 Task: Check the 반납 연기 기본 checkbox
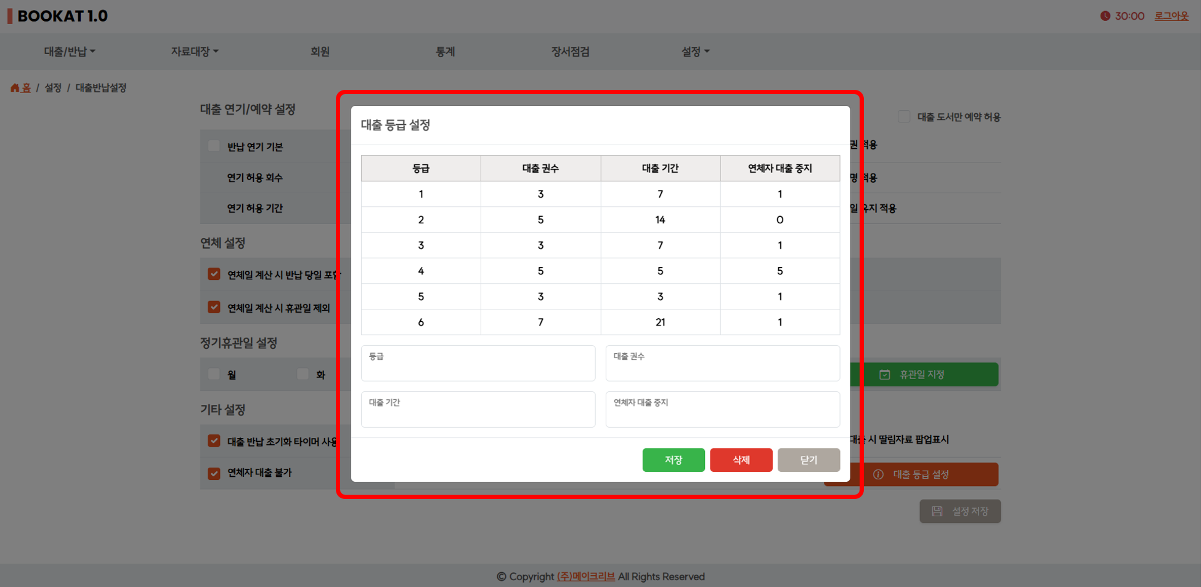coord(214,146)
